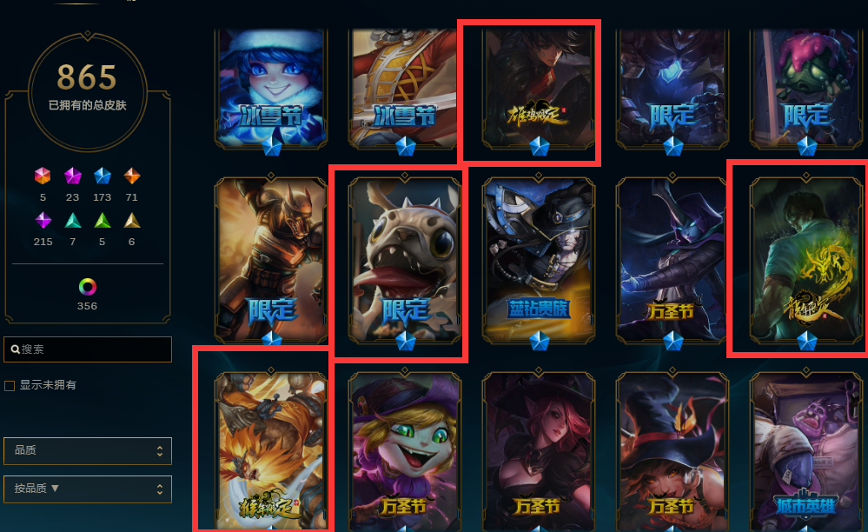This screenshot has height=532, width=868.
Task: Click the blue gem icon above 173
Action: click(103, 176)
